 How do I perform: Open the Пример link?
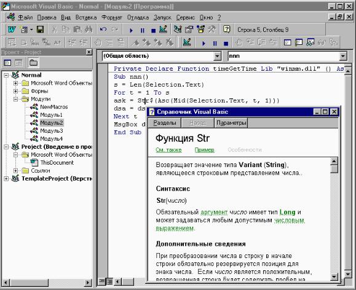(x=204, y=150)
